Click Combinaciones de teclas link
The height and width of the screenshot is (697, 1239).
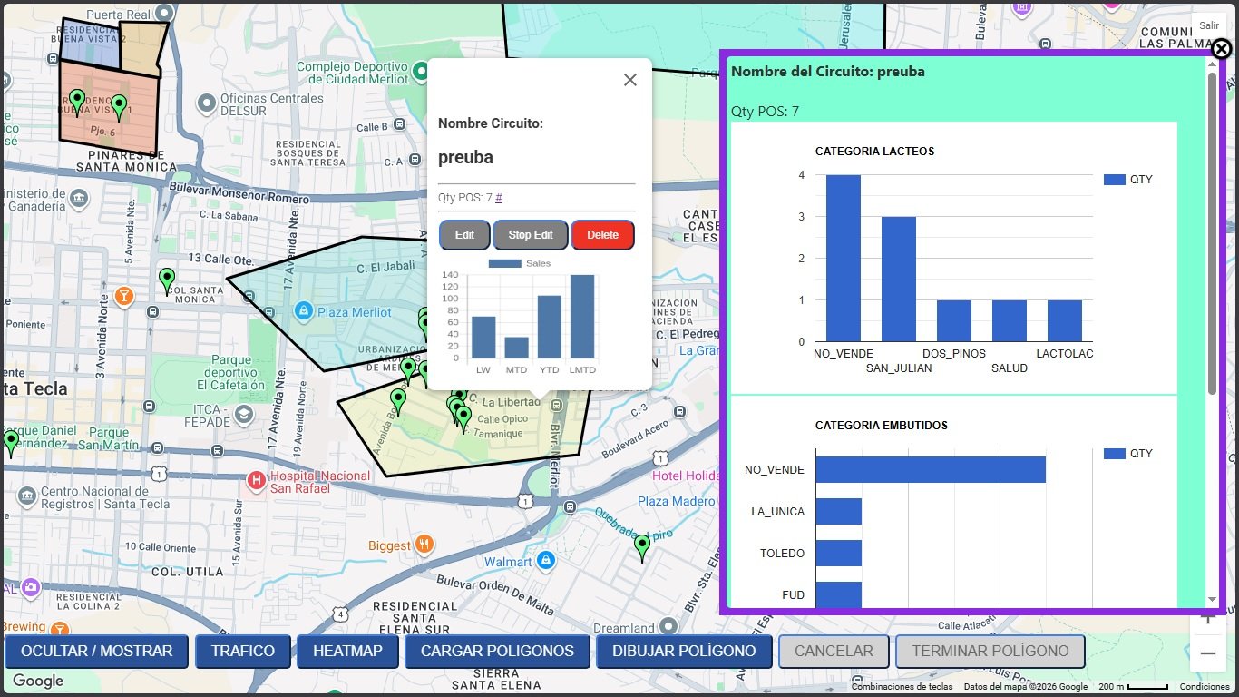[902, 687]
